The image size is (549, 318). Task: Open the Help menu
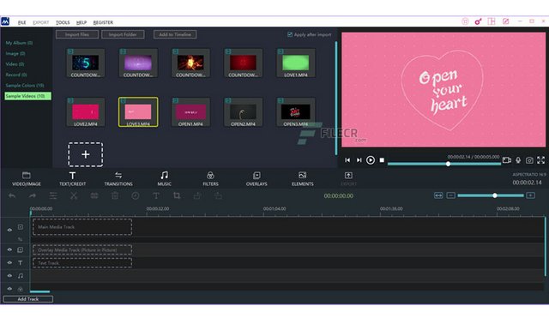point(81,22)
